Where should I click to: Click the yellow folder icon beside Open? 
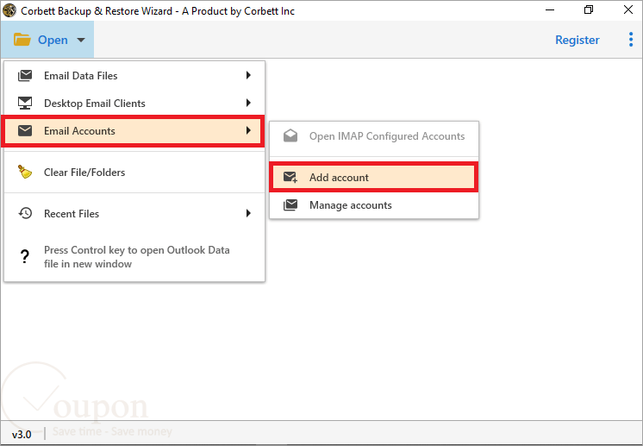click(x=22, y=40)
